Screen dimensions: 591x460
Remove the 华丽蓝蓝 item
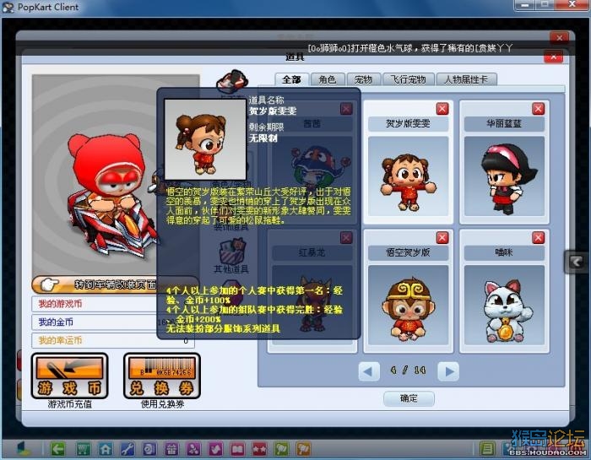point(539,109)
